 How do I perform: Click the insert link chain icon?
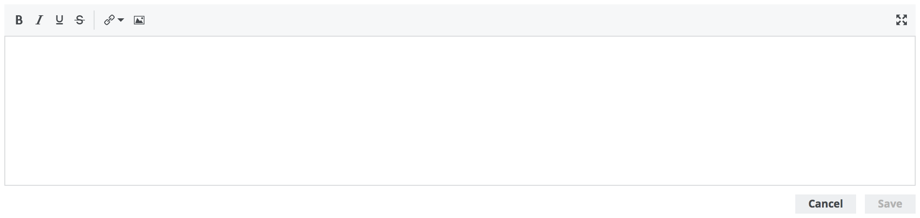(x=109, y=20)
